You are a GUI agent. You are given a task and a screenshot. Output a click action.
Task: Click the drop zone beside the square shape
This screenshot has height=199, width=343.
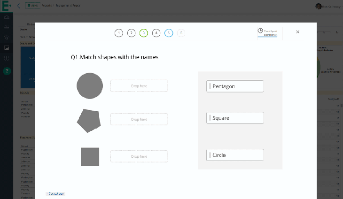pos(139,156)
